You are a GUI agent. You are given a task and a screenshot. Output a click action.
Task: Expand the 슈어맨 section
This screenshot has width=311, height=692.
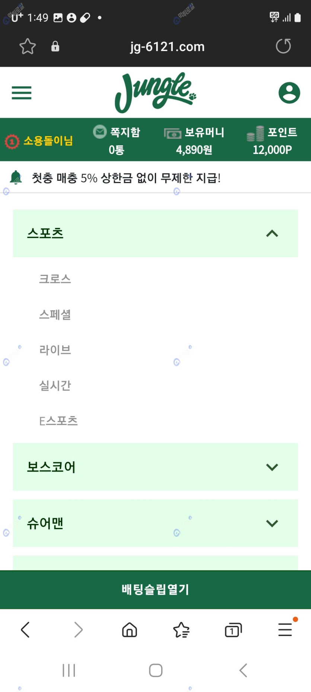tap(155, 523)
